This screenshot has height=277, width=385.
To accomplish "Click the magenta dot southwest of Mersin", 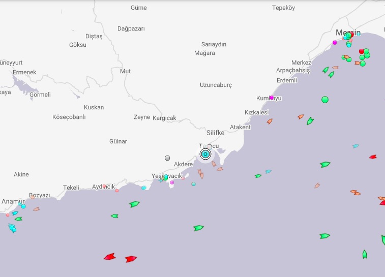I will [335, 43].
